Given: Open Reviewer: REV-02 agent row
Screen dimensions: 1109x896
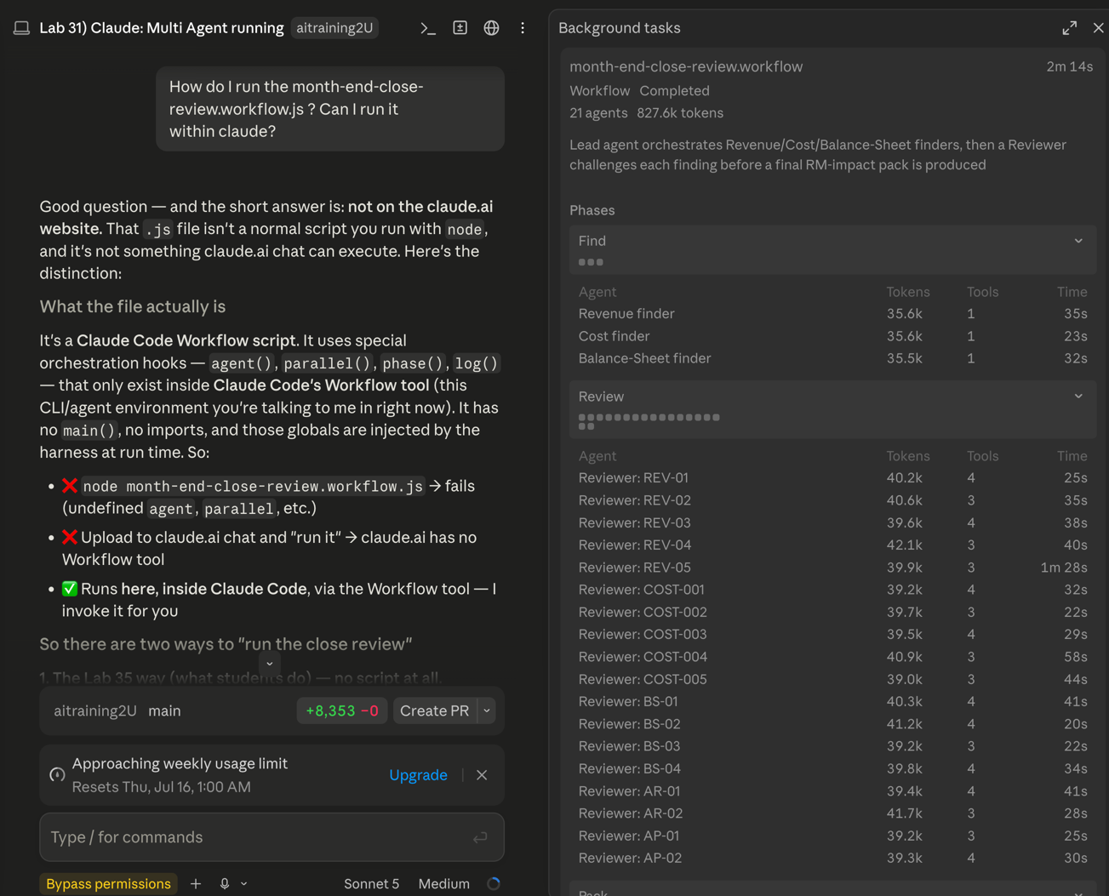Looking at the screenshot, I should click(x=832, y=500).
